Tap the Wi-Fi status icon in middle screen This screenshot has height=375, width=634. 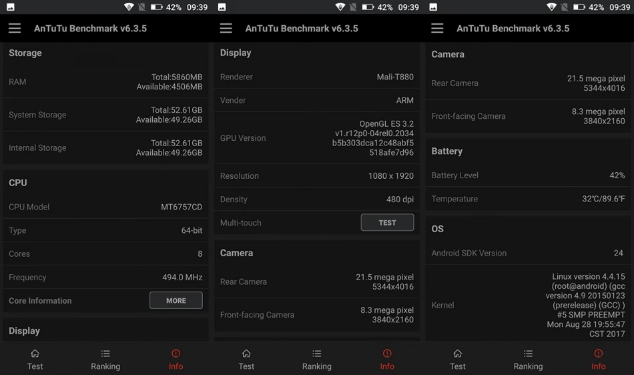coord(340,7)
